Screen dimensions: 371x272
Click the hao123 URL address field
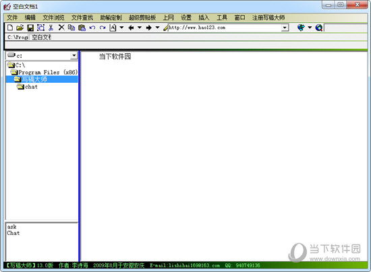point(225,28)
